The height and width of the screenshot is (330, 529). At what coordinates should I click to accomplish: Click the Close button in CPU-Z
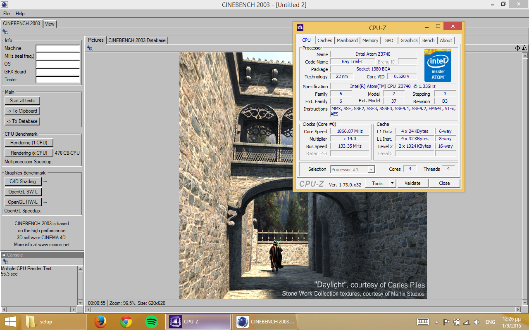[x=445, y=183]
